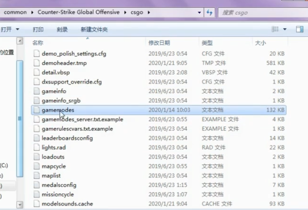Viewport: 308px width, 210px height.
Task: Click the VBSP 文件 type cell
Action: [215, 72]
